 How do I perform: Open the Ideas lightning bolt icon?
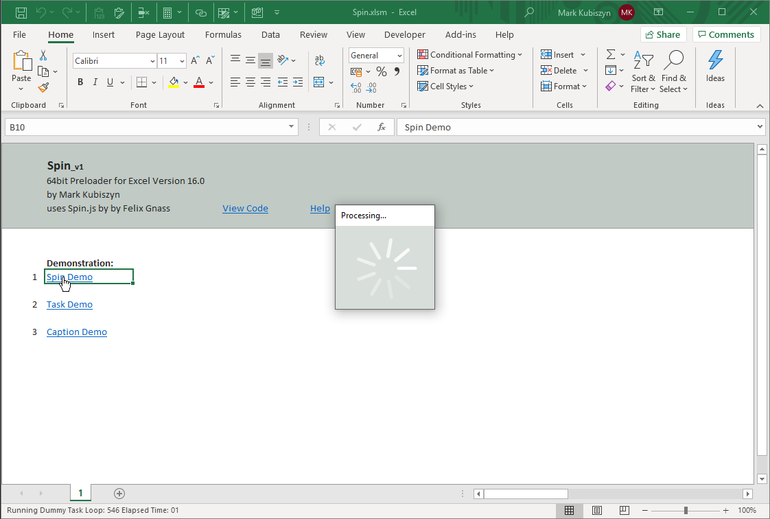coord(715,67)
